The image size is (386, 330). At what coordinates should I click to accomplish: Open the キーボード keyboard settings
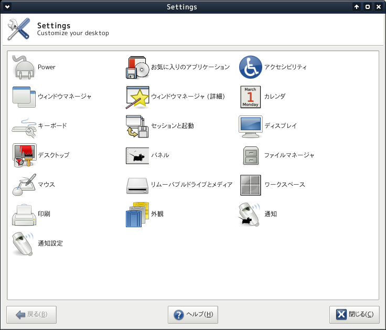(x=24, y=126)
